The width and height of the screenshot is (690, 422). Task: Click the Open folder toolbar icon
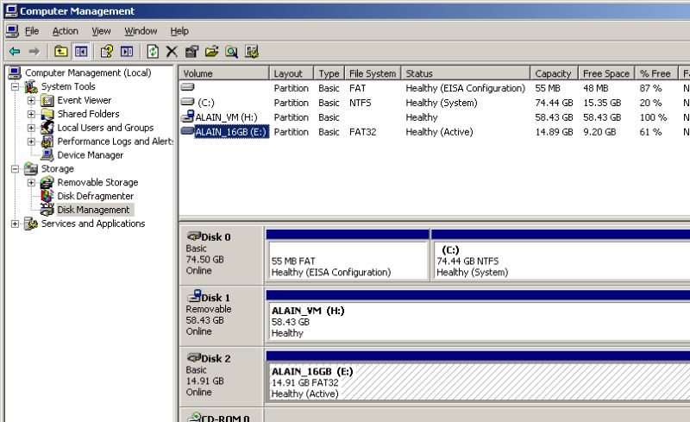[211, 52]
